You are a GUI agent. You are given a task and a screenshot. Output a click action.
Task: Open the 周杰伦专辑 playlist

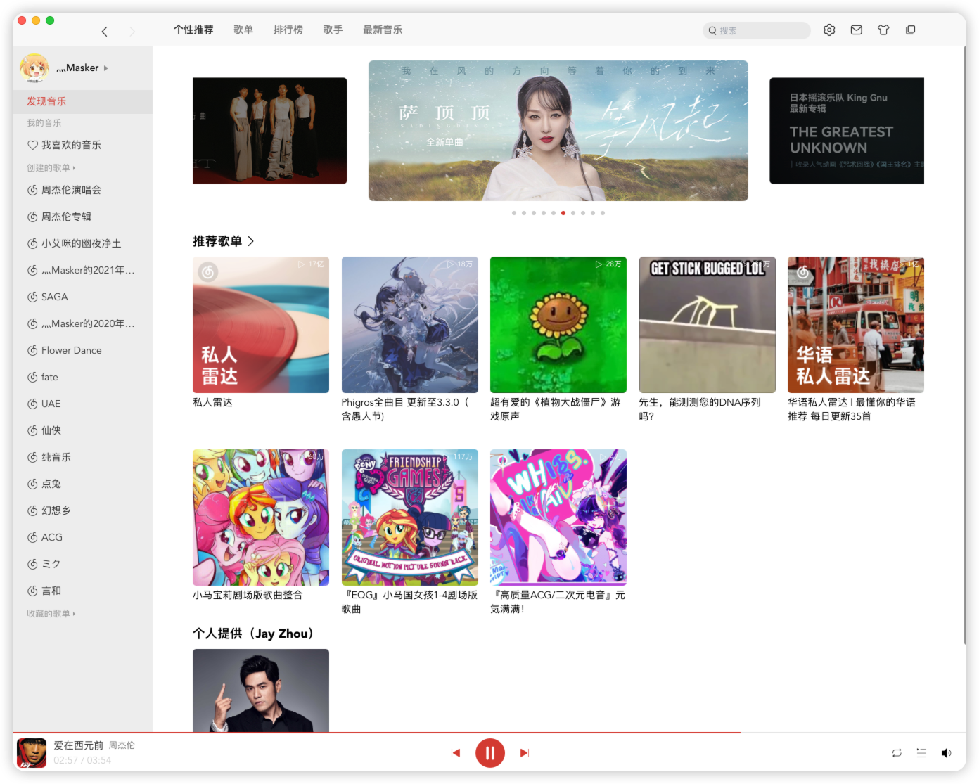point(82,217)
